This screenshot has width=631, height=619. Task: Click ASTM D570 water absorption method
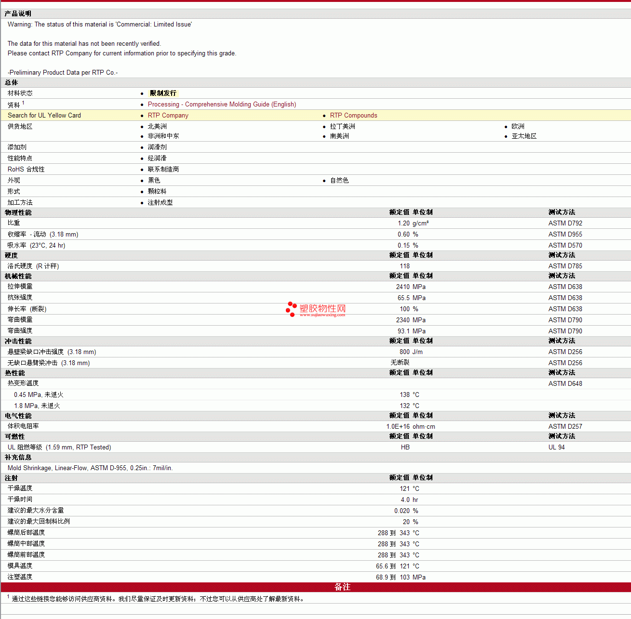click(565, 246)
